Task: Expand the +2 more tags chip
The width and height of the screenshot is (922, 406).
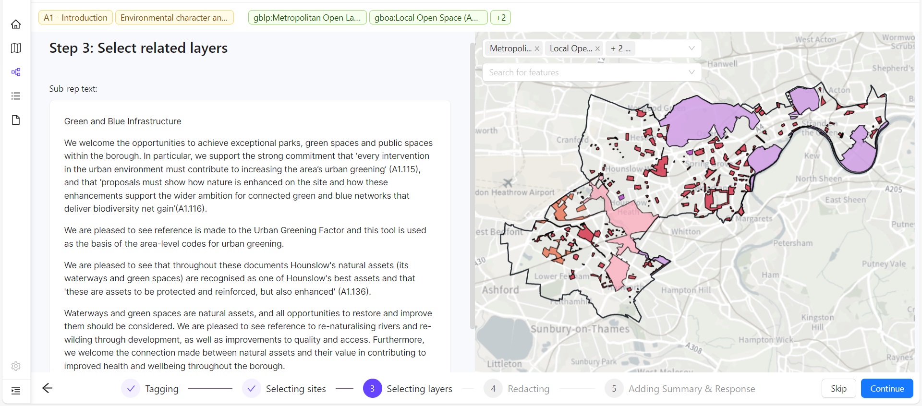Action: pyautogui.click(x=500, y=18)
